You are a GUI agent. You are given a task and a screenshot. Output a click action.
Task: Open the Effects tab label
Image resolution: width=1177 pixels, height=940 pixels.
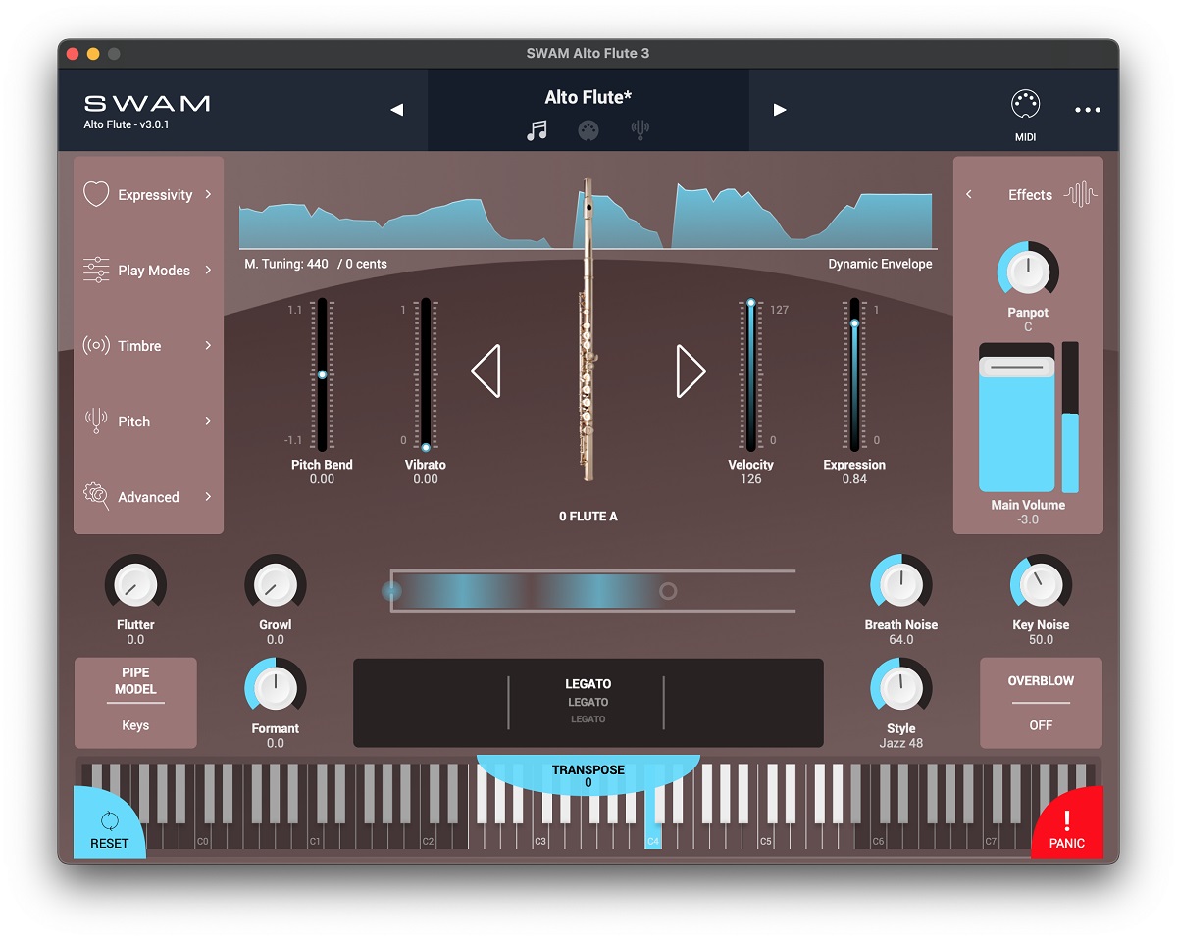(x=1030, y=195)
